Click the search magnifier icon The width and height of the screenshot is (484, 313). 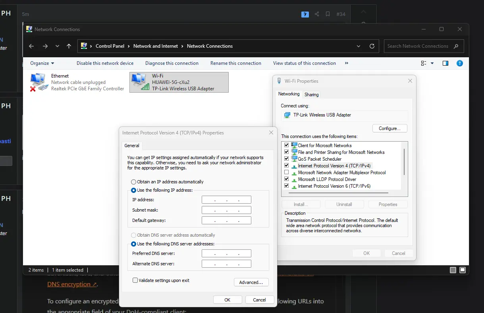coord(456,46)
